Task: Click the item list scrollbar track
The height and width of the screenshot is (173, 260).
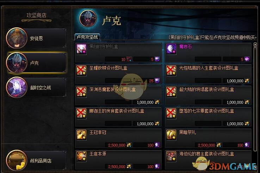Action: [x=255, y=106]
